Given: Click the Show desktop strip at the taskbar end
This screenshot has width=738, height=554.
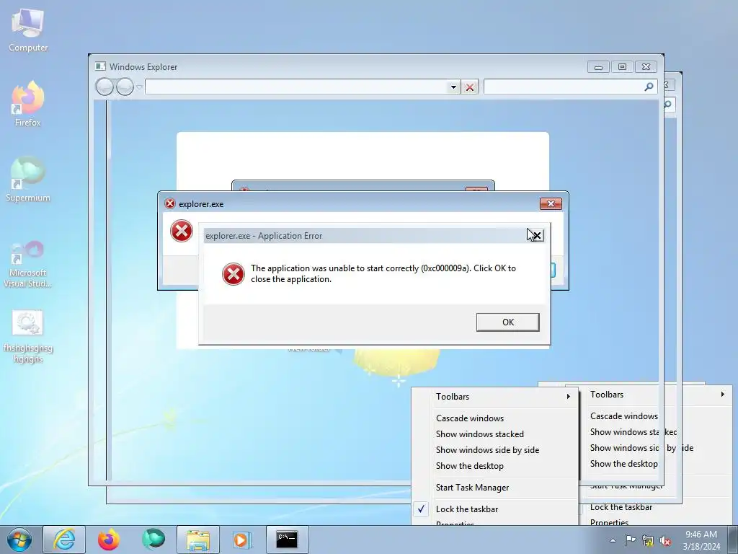Looking at the screenshot, I should [733, 540].
